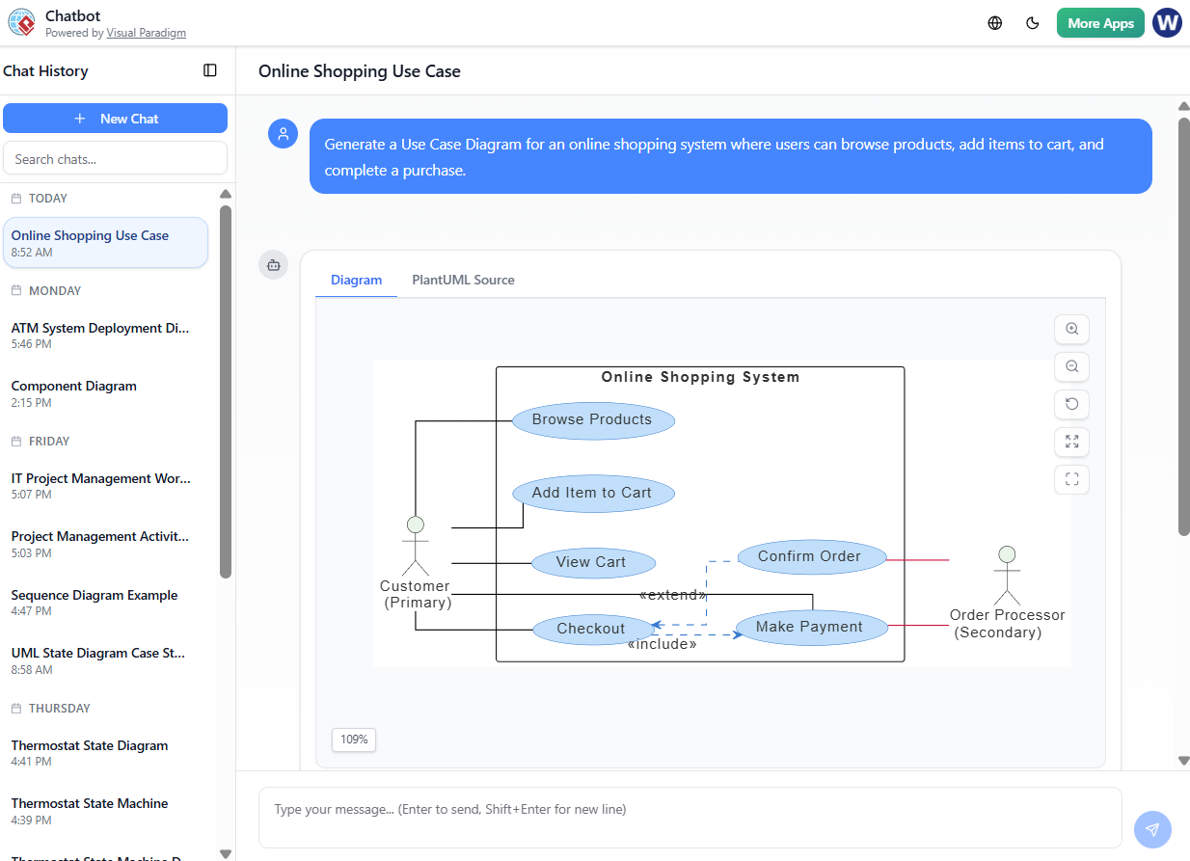The height and width of the screenshot is (861, 1190).
Task: Reset the diagram zoom level
Action: click(1071, 404)
